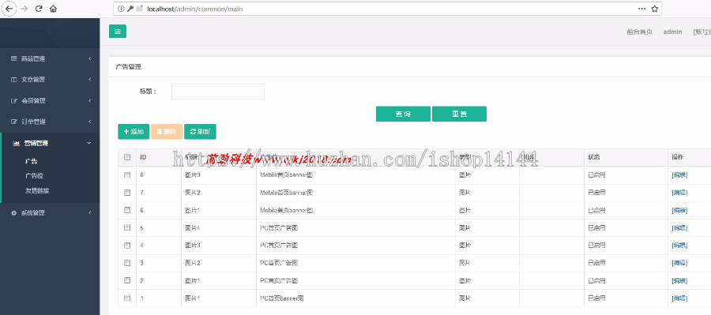The width and height of the screenshot is (711, 315).
Task: Click Mobile首页banner图 cell in row 6
Action: click(x=286, y=210)
